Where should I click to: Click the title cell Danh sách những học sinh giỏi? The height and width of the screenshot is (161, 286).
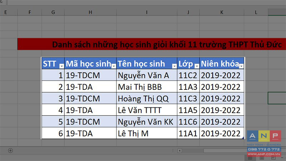tap(152, 44)
